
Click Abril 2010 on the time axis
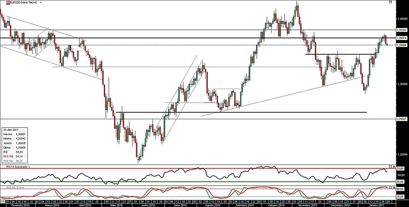85,205
